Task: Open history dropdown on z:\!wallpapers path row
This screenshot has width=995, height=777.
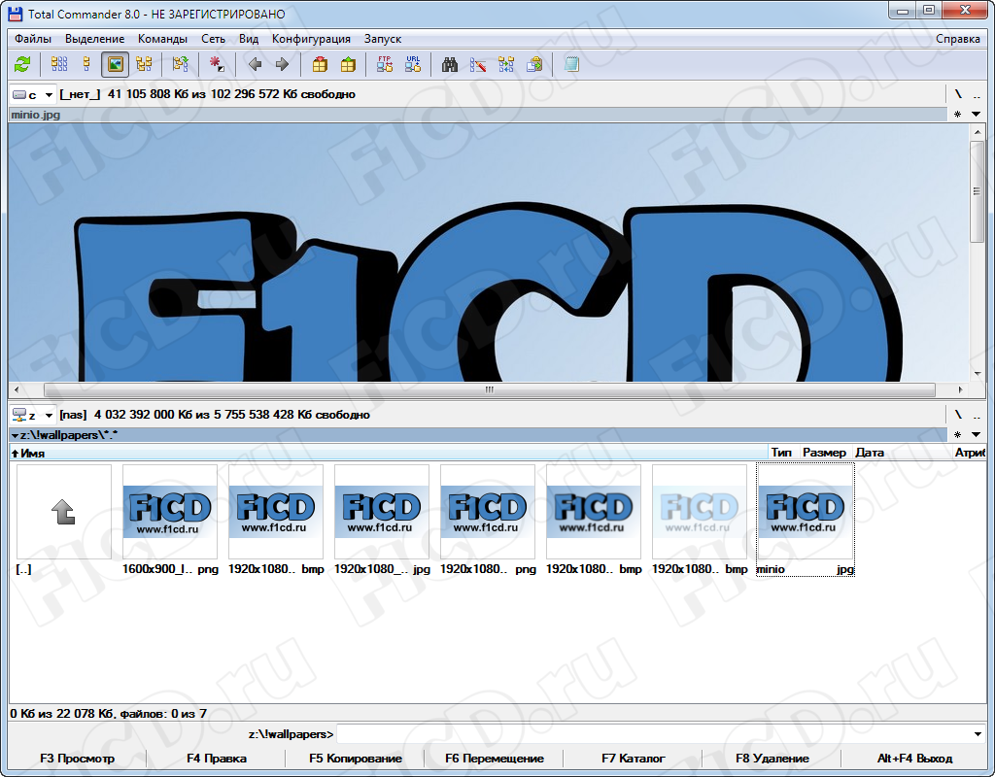Action: pyautogui.click(x=976, y=435)
